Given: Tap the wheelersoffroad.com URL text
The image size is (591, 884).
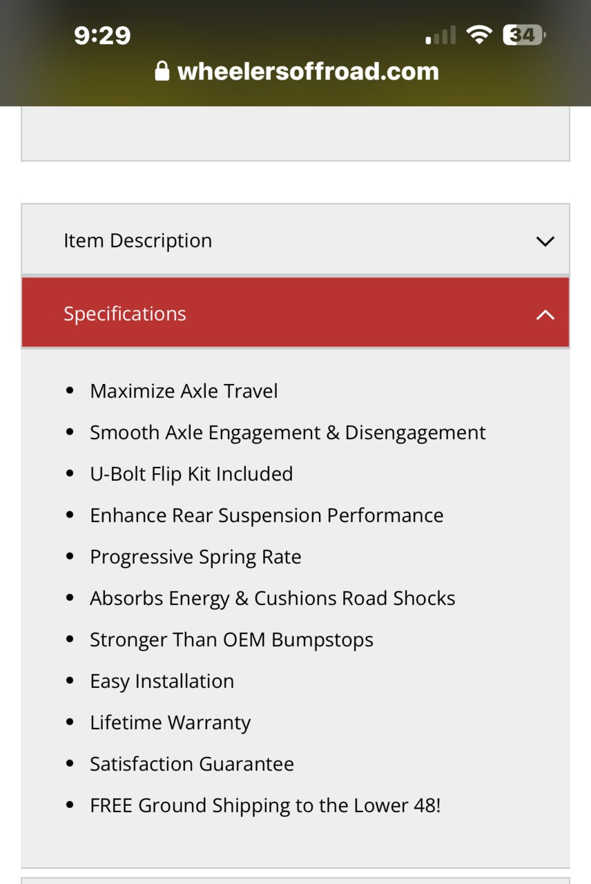Looking at the screenshot, I should tap(308, 71).
